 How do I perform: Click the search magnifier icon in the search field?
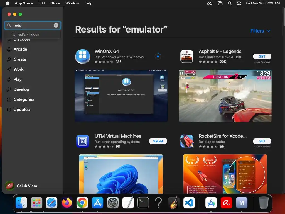(x=9, y=25)
